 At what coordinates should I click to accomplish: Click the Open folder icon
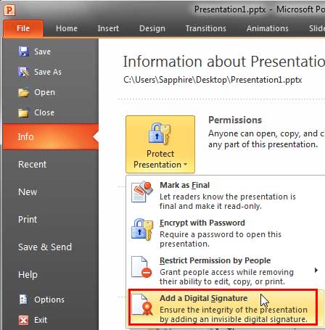[24, 92]
